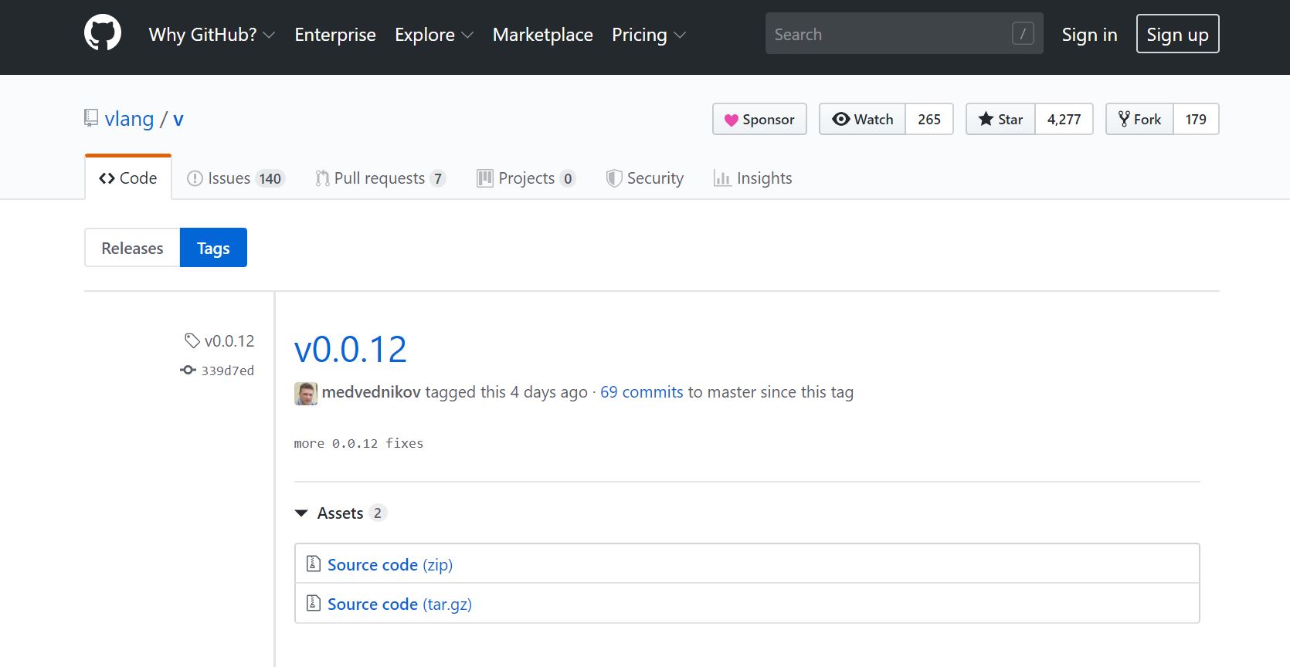Image resolution: width=1290 pixels, height=667 pixels.
Task: Open the 69 commits link
Action: 641,392
